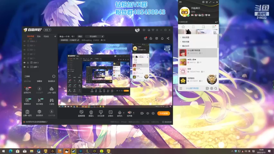Open the 黑小黑 channel with the duck avatar
Viewport: 274px width, 154px height.
[198, 62]
